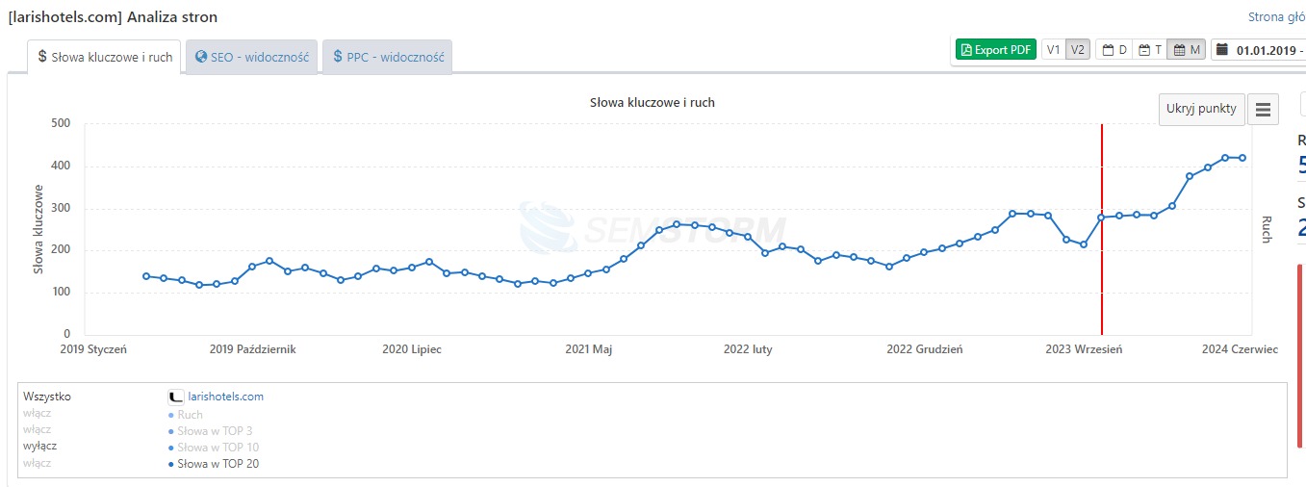Choose weekly view calendar T icon
This screenshot has width=1306, height=487.
1150,50
